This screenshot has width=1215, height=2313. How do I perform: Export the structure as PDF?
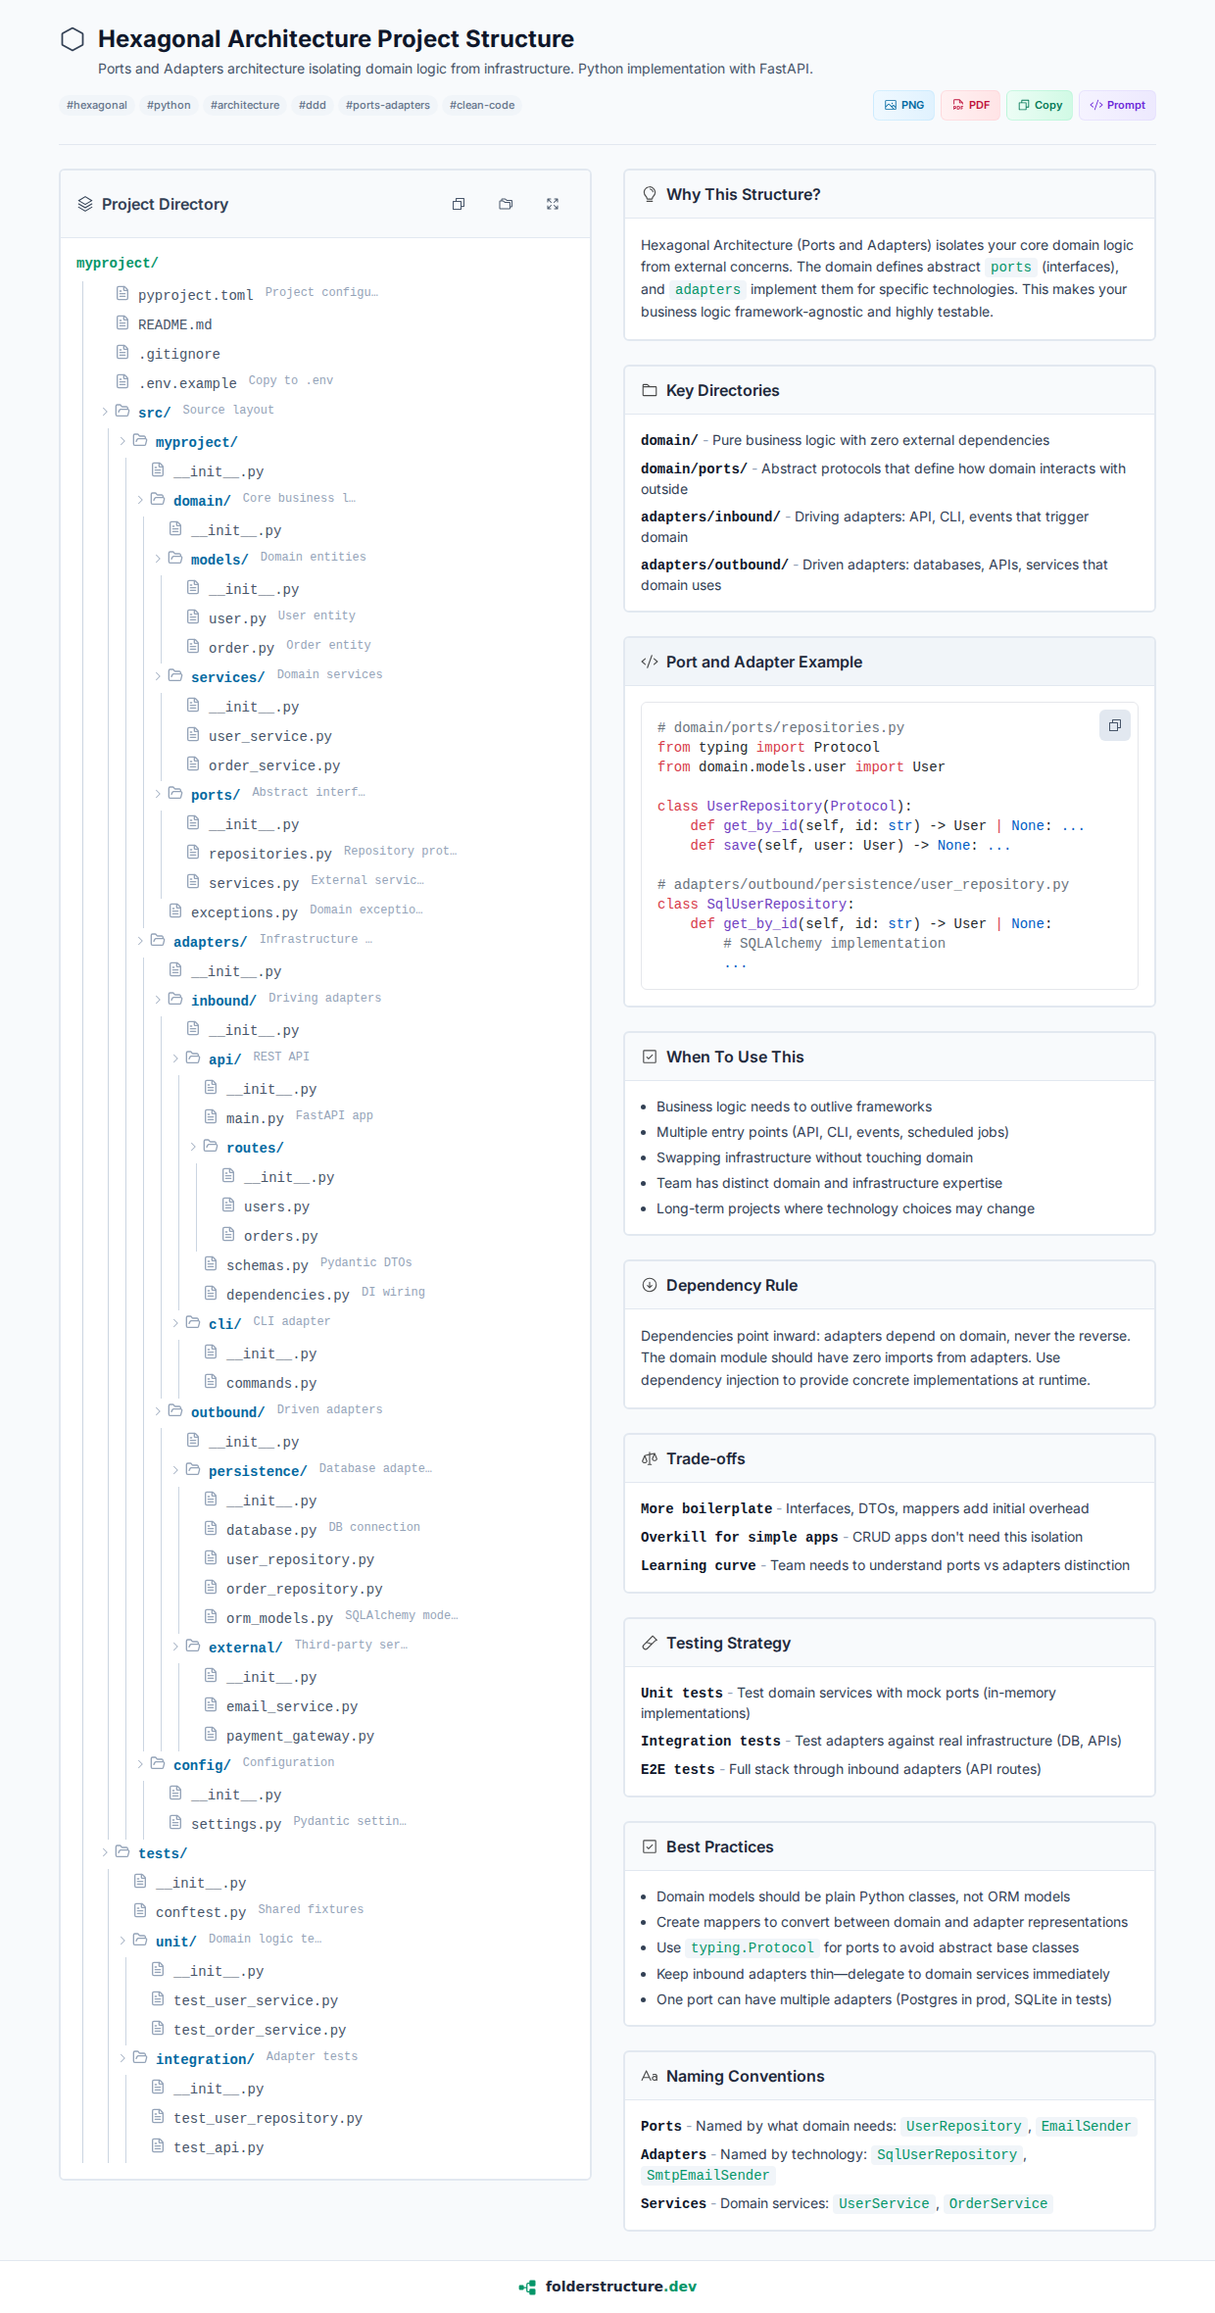(x=970, y=105)
